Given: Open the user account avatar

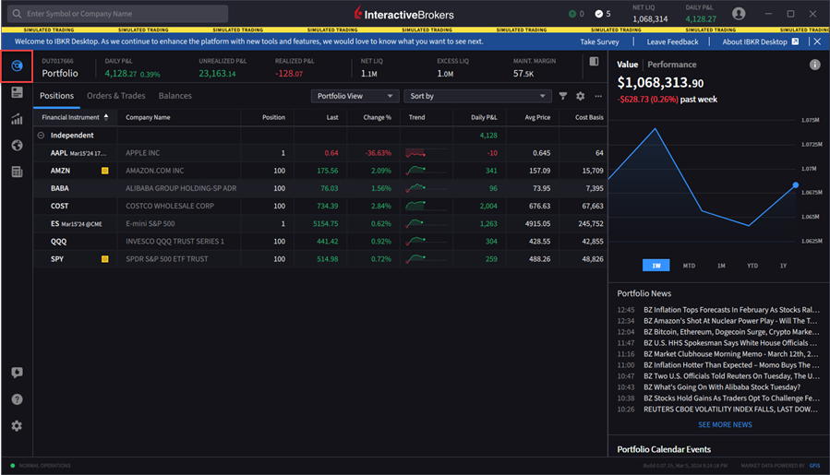Looking at the screenshot, I should point(739,14).
